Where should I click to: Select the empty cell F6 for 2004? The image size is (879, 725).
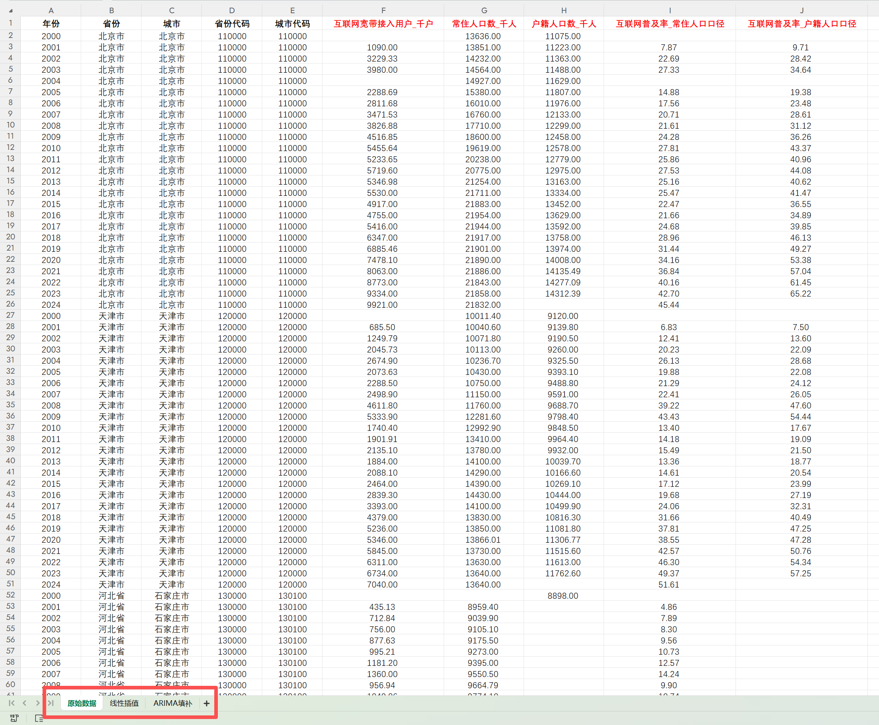[x=383, y=81]
